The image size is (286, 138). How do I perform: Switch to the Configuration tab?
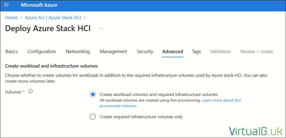tap(41, 52)
